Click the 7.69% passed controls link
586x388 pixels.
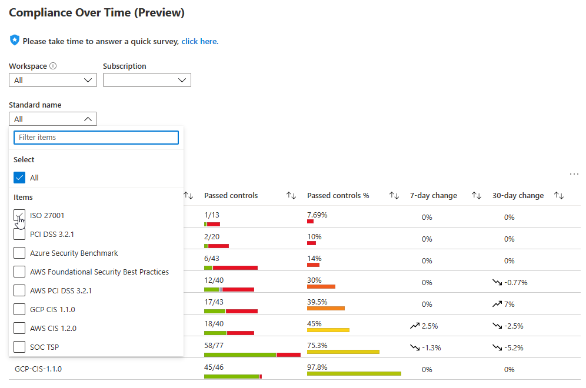tap(317, 214)
